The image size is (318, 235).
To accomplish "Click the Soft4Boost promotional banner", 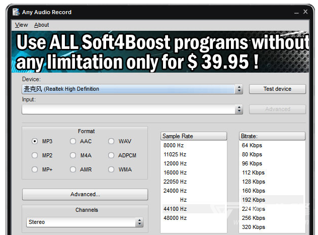I will click(x=160, y=51).
